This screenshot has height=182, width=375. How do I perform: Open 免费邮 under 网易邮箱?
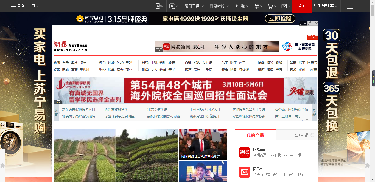pos(258,175)
